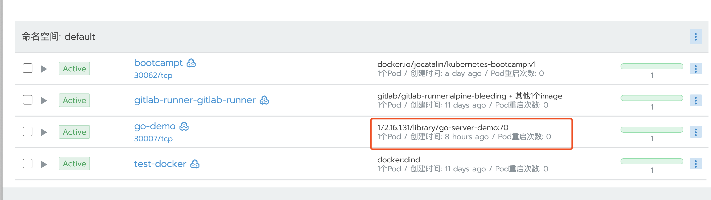
Task: Expand the go-demo workload details
Action: point(44,132)
